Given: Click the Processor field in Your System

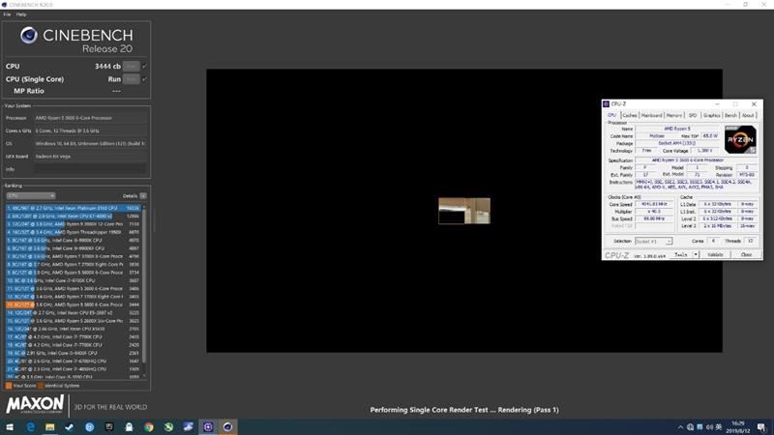Looking at the screenshot, I should 90,118.
